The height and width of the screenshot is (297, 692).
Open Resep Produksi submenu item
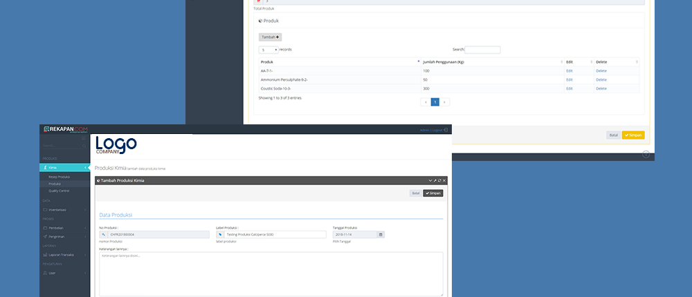60,177
